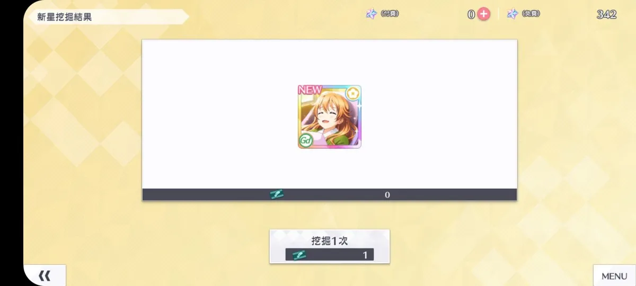Tap the ticket count 0 in dark bar

[x=387, y=195]
